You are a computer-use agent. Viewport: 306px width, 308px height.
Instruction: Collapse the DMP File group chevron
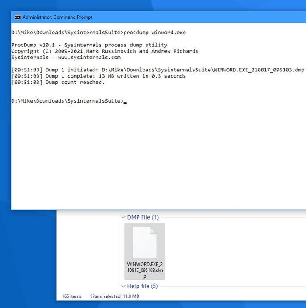[123, 217]
